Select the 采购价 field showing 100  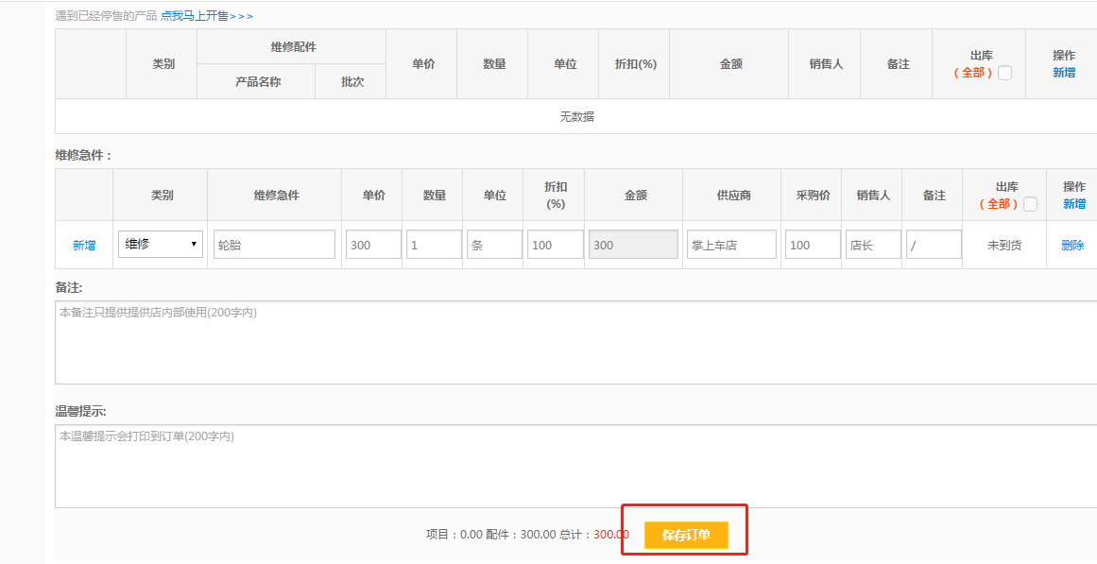[x=813, y=245]
